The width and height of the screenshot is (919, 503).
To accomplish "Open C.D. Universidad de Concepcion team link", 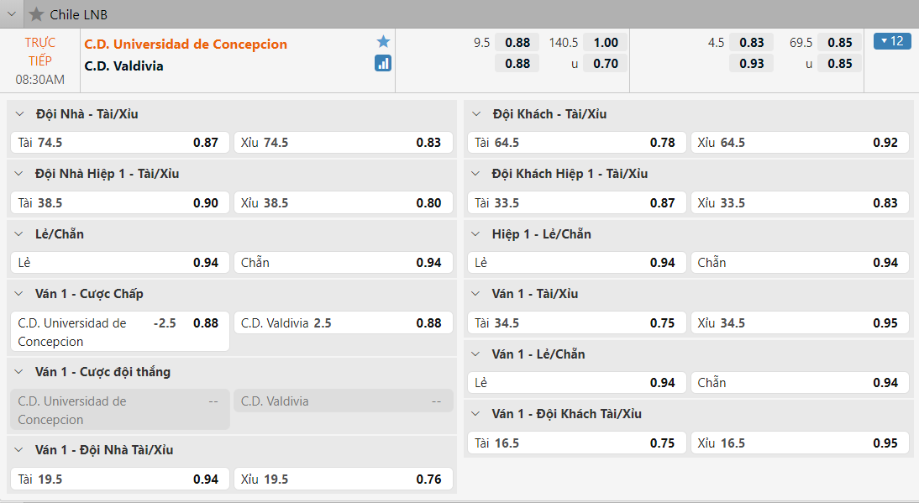I will coord(186,45).
